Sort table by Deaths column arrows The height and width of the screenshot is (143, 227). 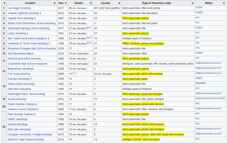(x=91, y=3)
